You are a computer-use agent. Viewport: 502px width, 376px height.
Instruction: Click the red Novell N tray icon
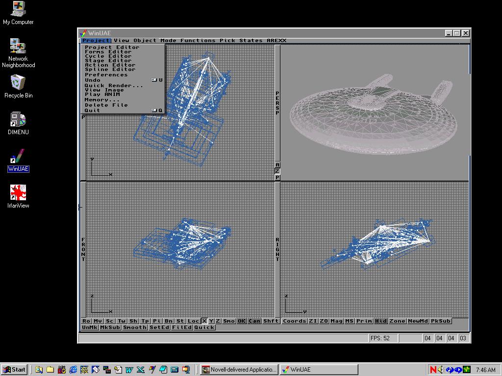point(433,370)
